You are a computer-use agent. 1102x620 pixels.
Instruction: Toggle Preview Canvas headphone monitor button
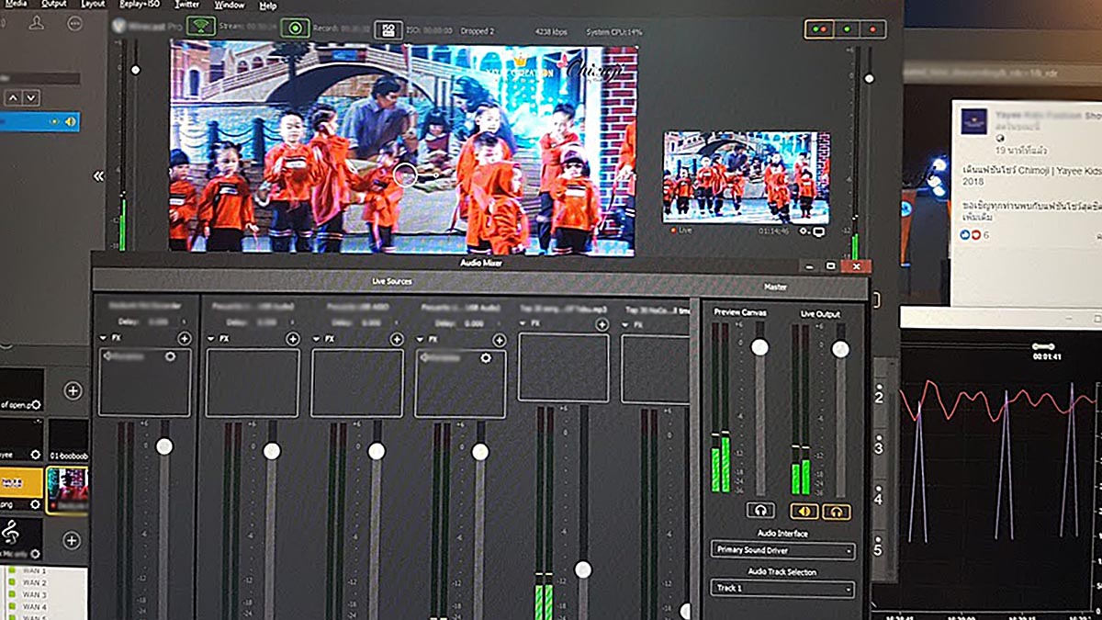tap(760, 510)
